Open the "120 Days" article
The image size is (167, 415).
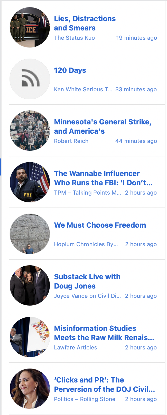70,70
